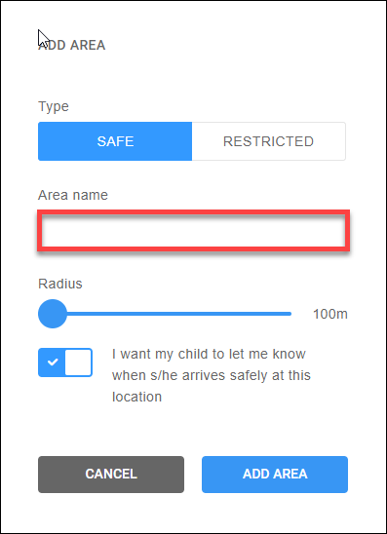Select the SAFE area type

115,141
